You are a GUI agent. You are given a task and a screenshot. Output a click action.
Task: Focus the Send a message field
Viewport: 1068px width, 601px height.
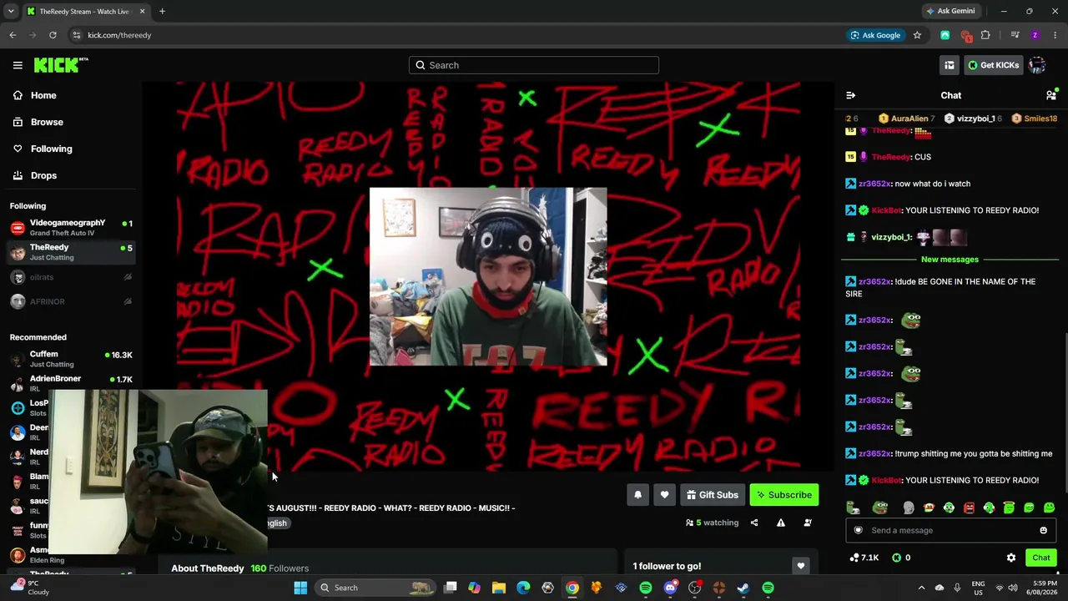coord(951,530)
